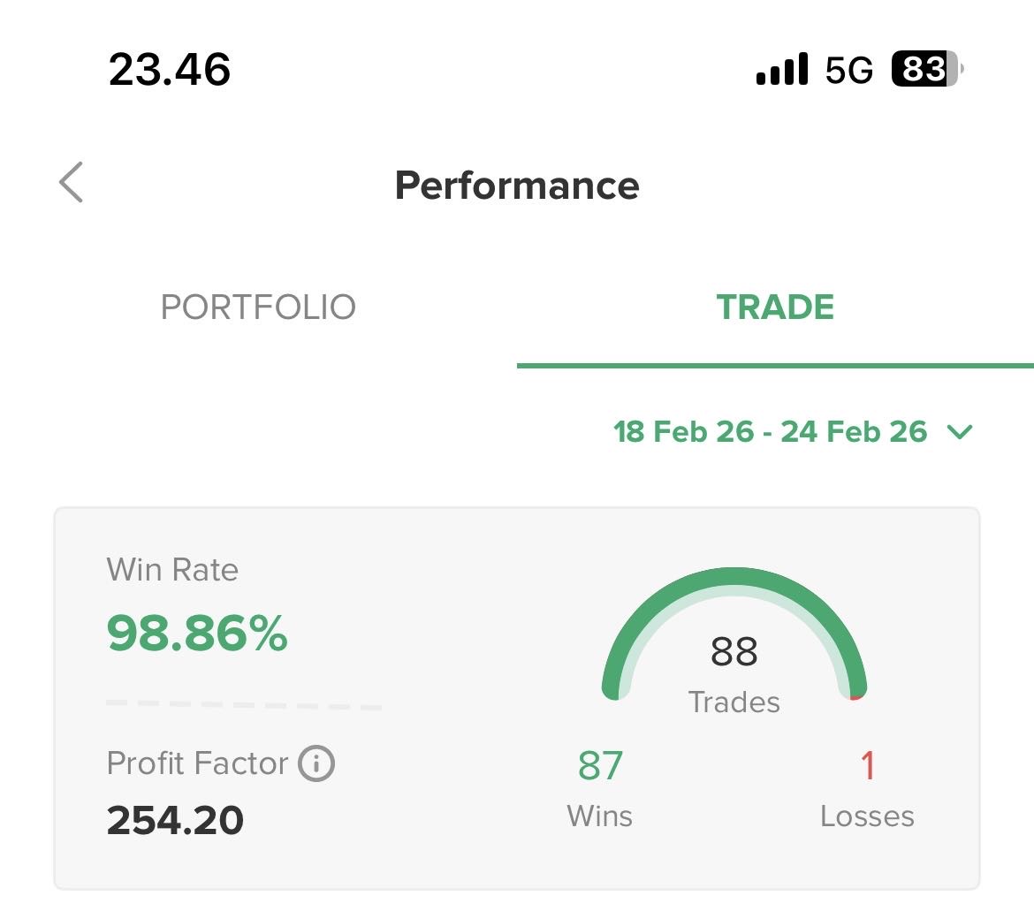Open the 18 Feb 26 - 24 Feb 26 date range
1034x911 pixels.
pyautogui.click(x=770, y=432)
